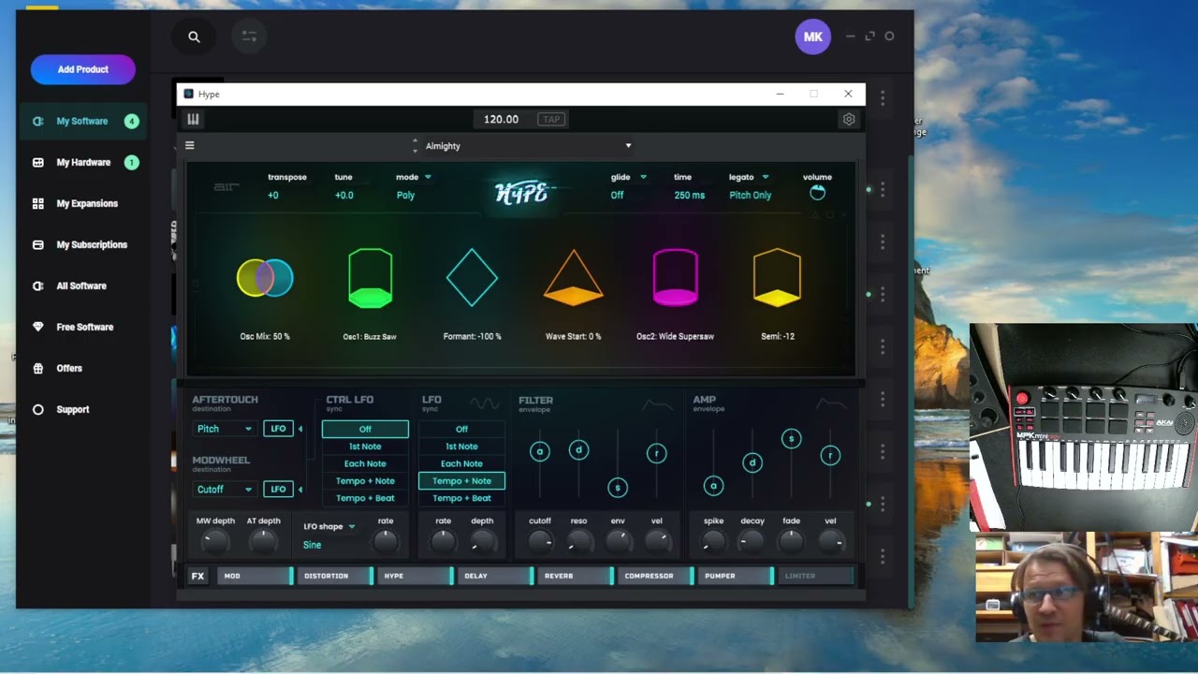Screen dimensions: 1198x674
Task: Open the FX section button
Action: (x=197, y=576)
